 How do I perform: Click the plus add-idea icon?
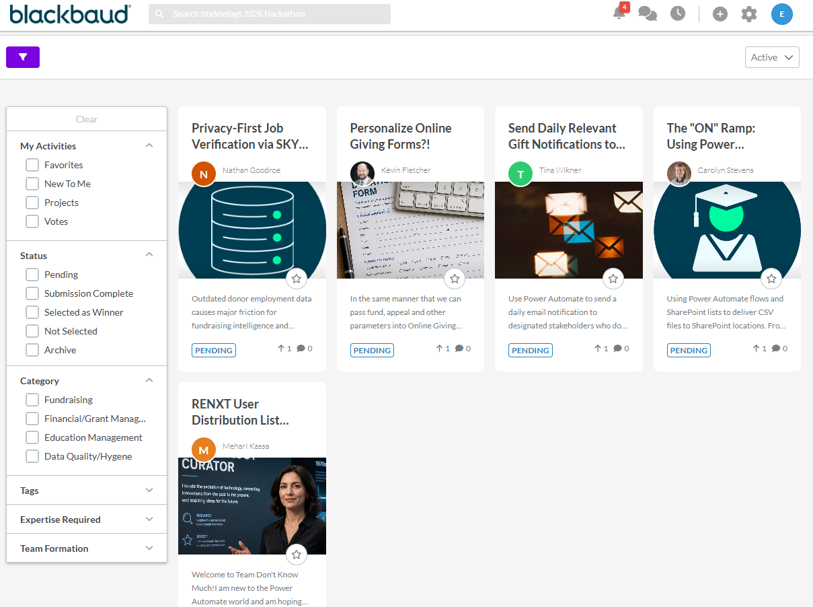coord(720,14)
